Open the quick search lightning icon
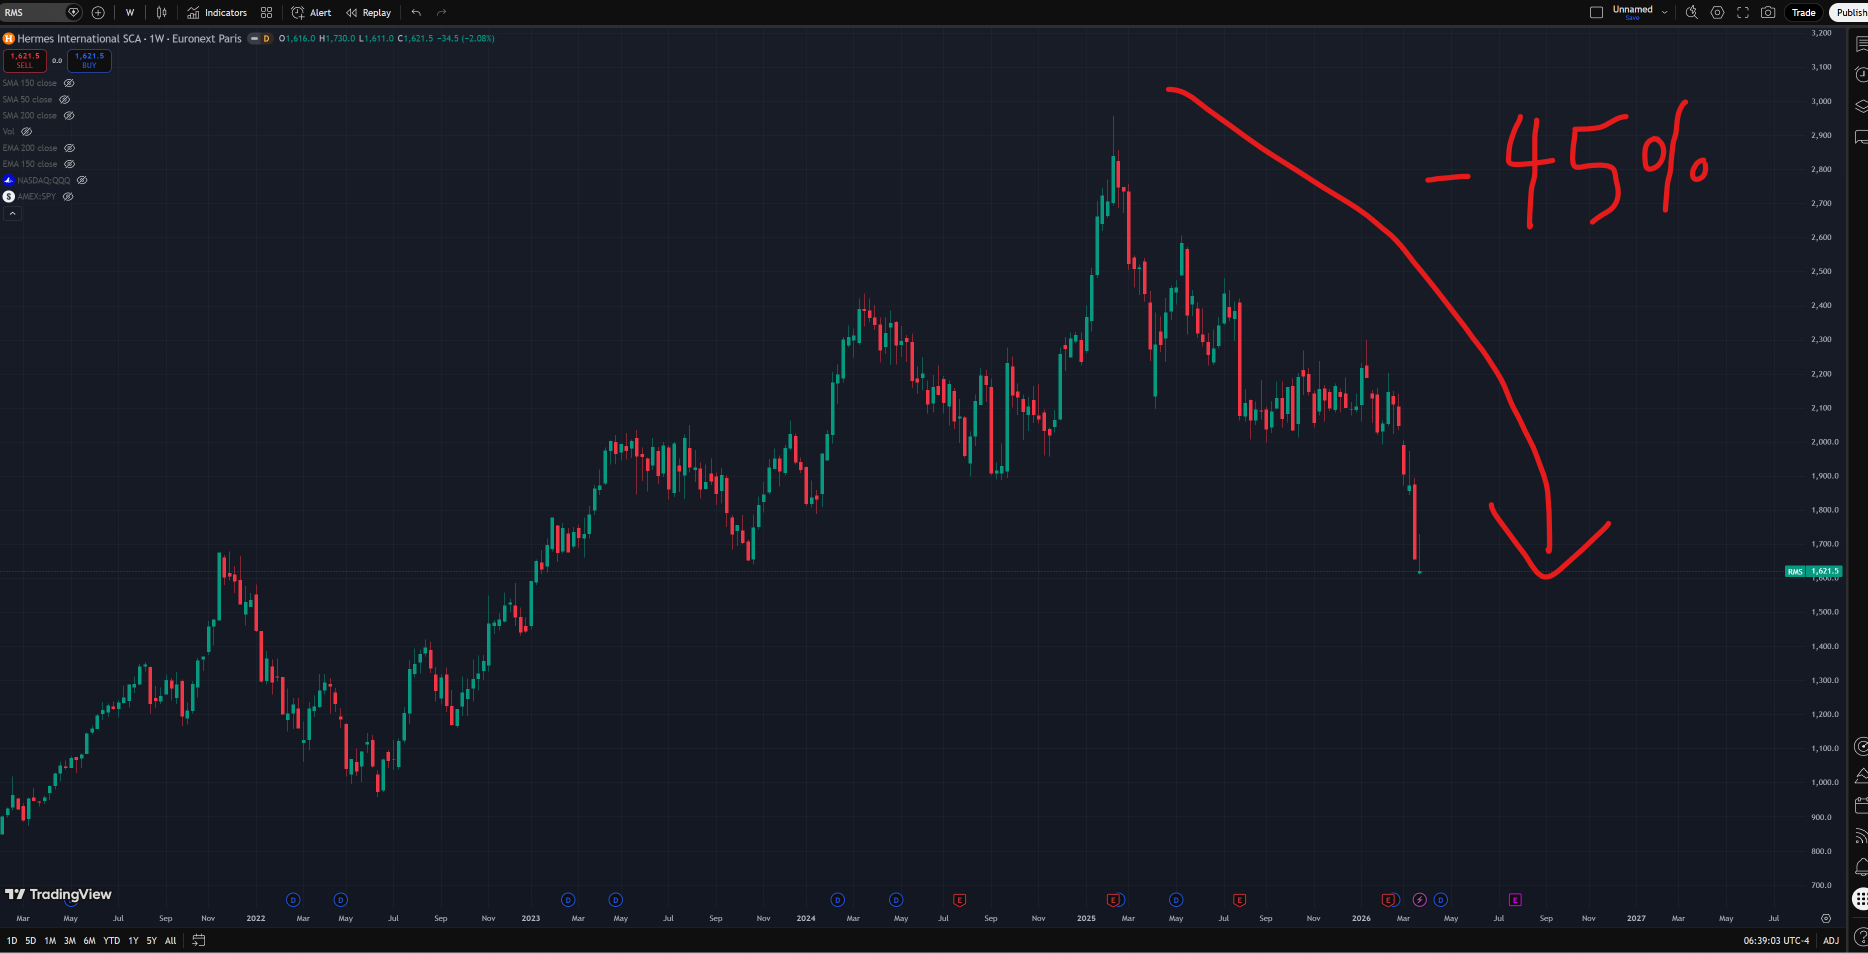This screenshot has height=954, width=1868. coord(1691,12)
